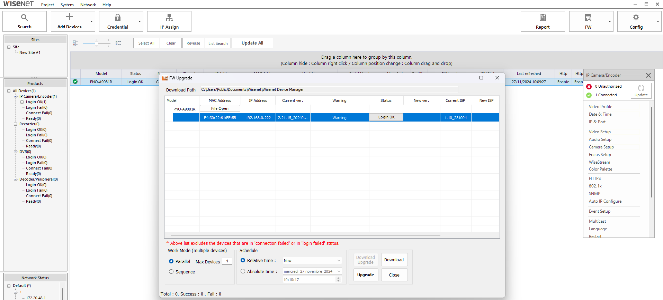Select New Site #1 in Sites tree

30,52
